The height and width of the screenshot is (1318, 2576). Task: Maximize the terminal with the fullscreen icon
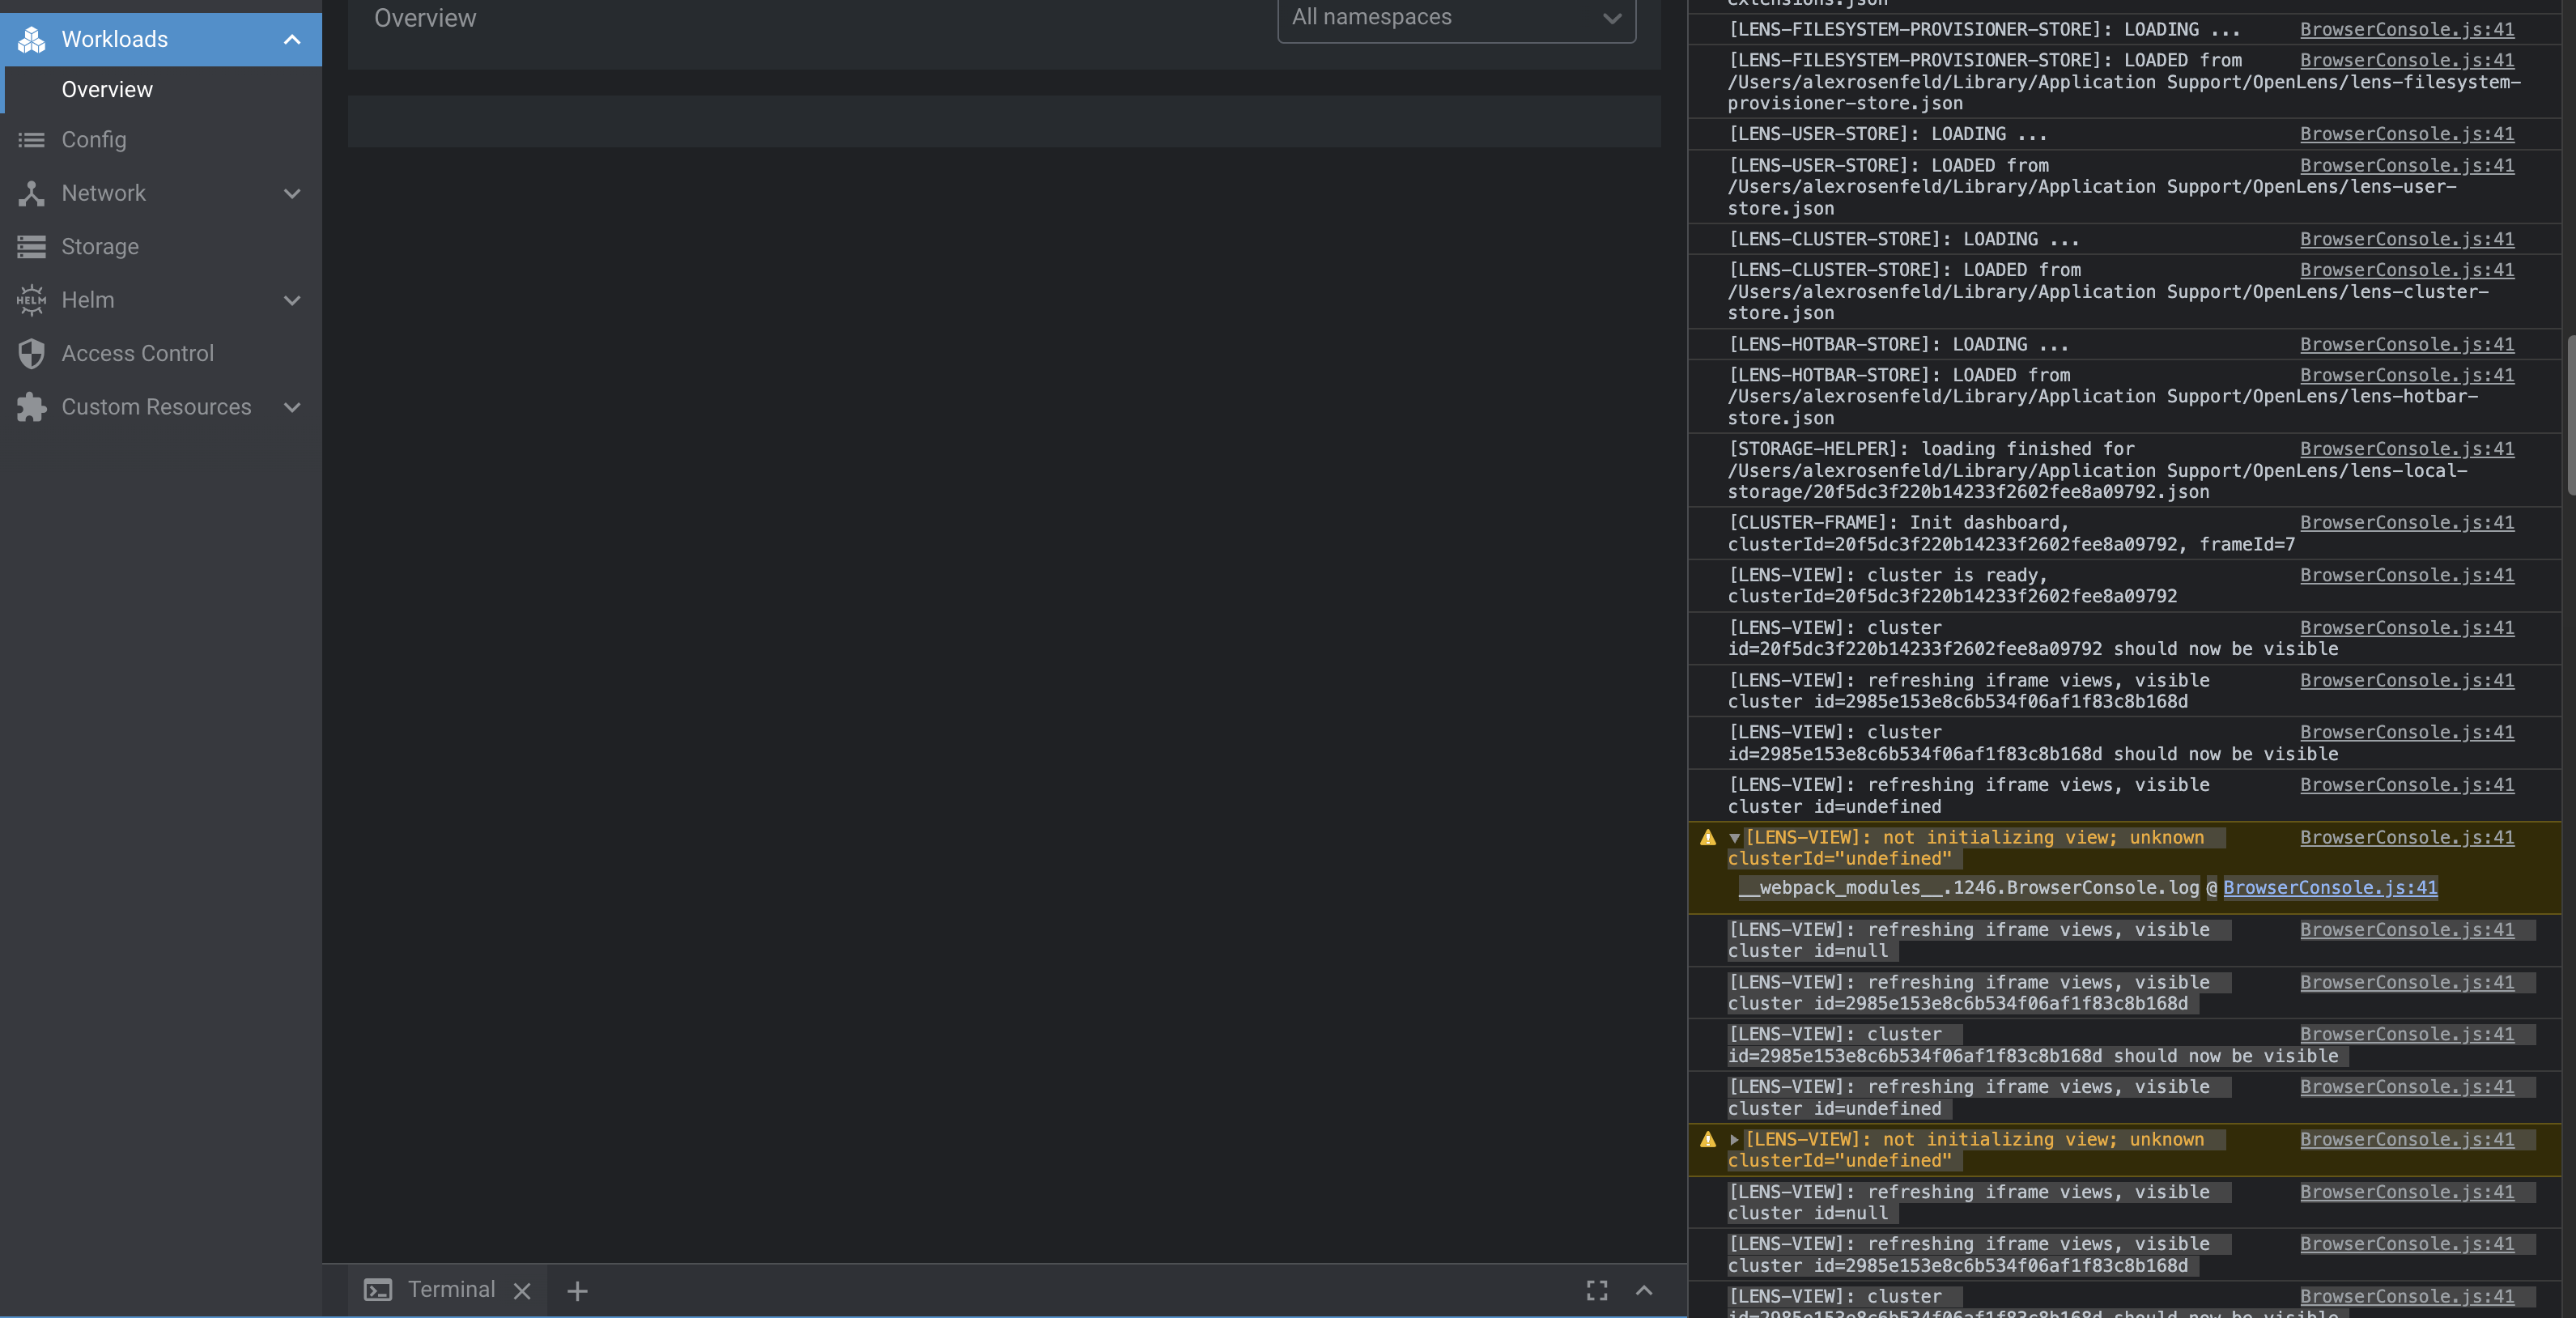1597,1290
